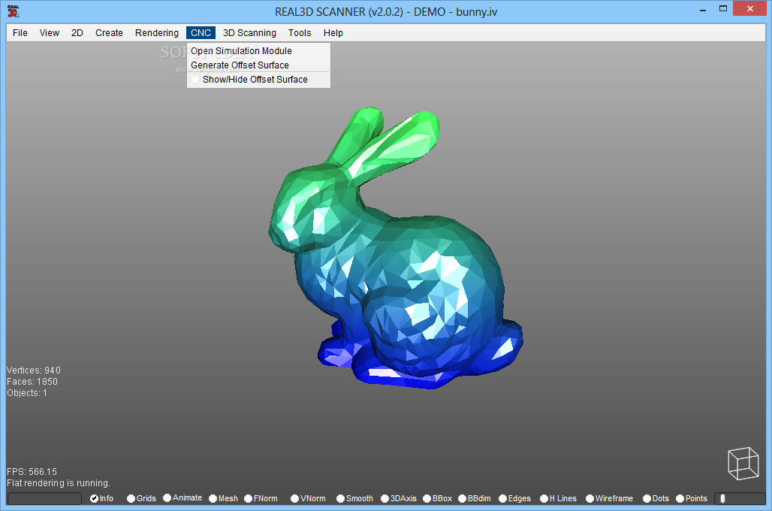Close the open CNC menu
Screen dimensions: 772x511
point(201,32)
